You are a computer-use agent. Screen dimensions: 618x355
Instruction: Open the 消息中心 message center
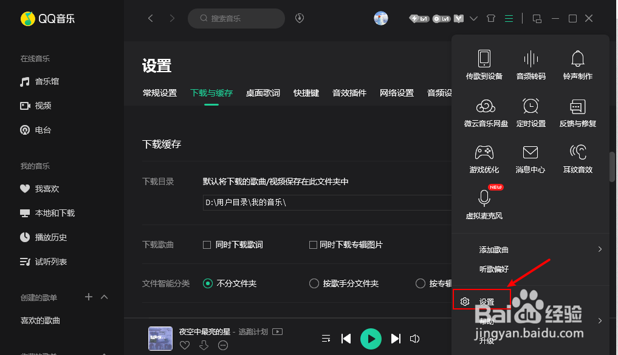530,158
